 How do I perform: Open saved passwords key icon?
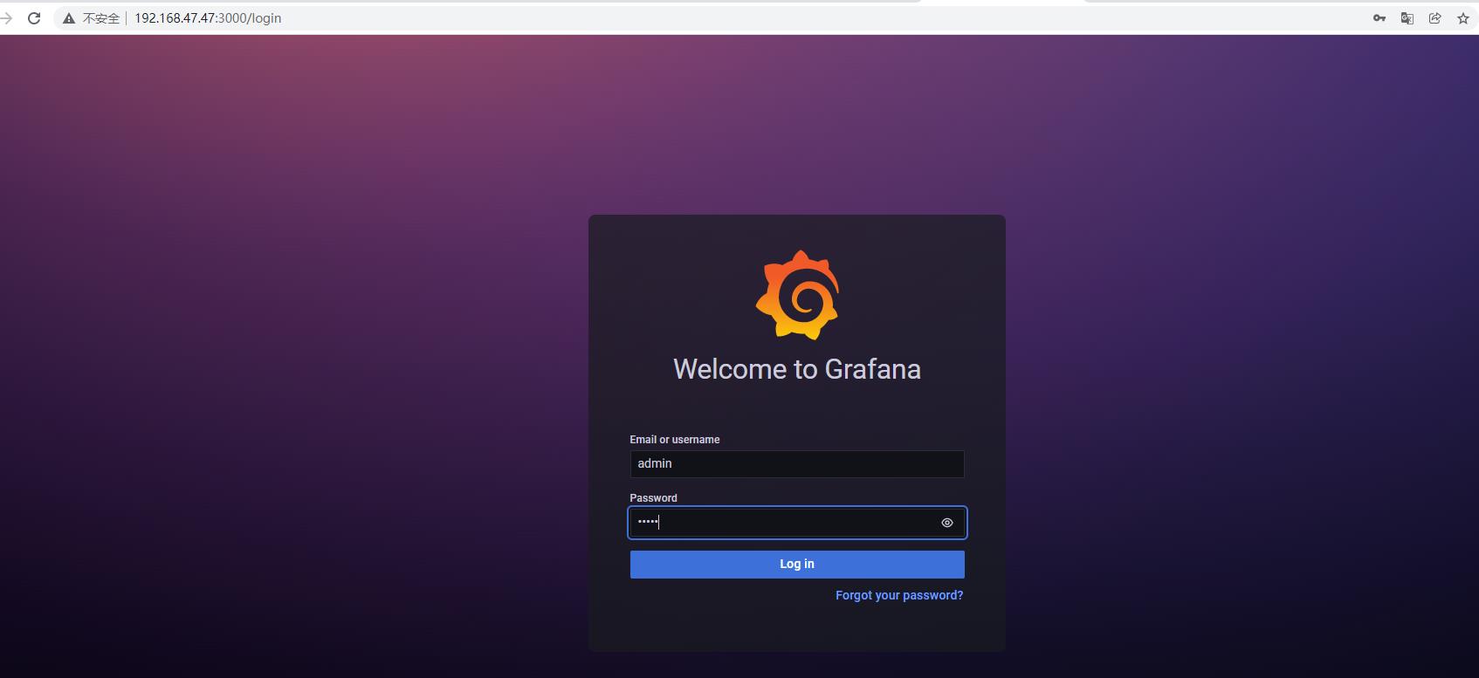click(x=1379, y=18)
